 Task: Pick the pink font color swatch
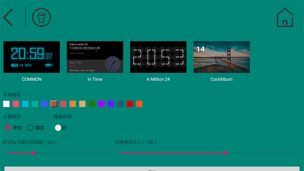click(x=16, y=104)
